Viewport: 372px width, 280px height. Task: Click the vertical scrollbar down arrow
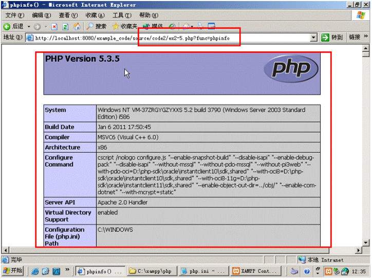[366, 242]
